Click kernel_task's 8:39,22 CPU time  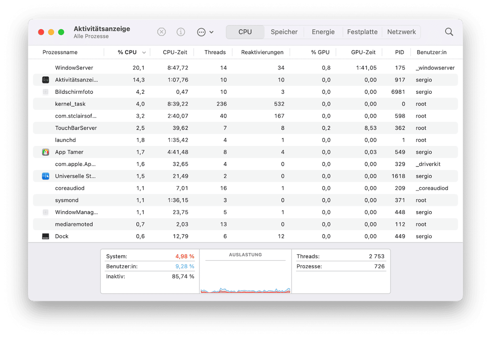[x=178, y=104]
